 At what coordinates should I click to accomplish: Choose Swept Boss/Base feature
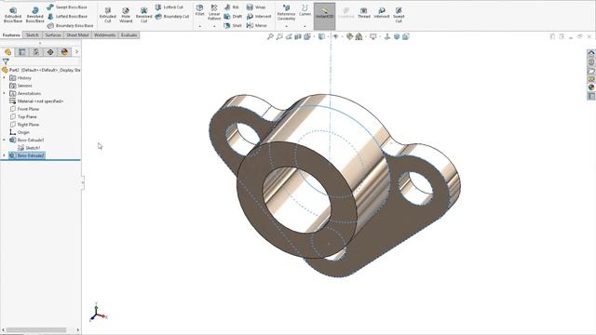pyautogui.click(x=67, y=7)
